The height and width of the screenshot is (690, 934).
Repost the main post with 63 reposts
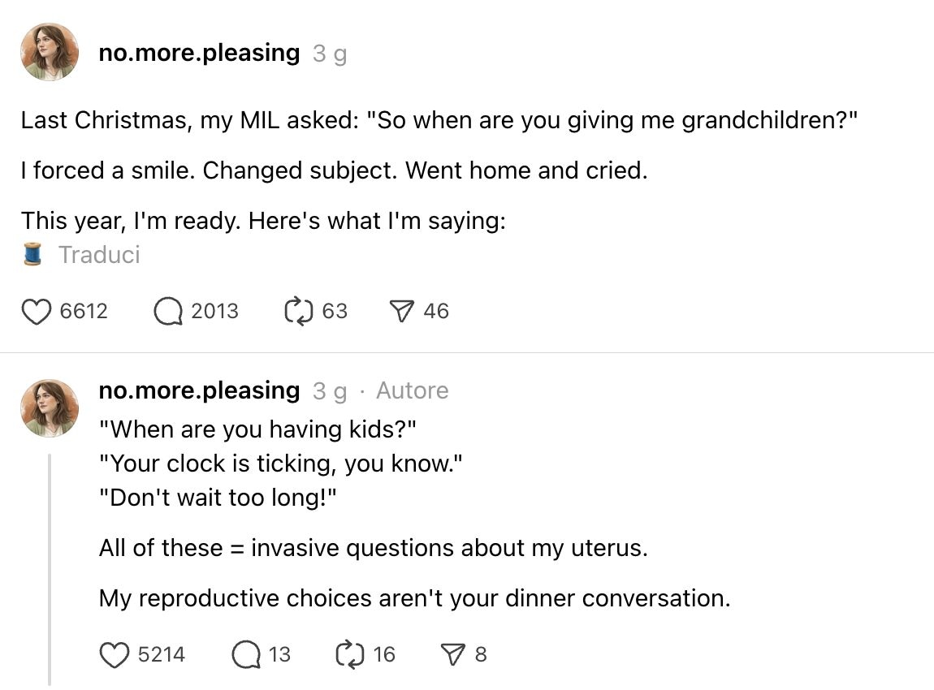[299, 311]
